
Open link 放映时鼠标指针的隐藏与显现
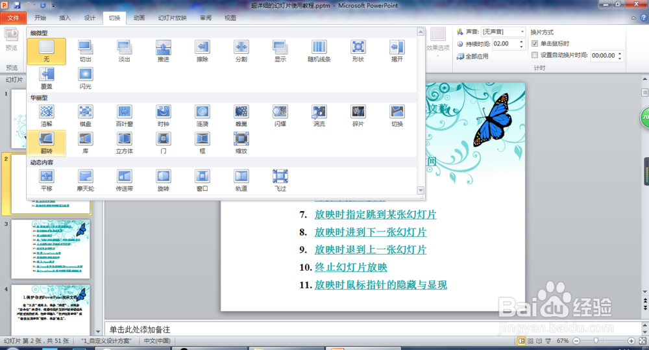381,285
